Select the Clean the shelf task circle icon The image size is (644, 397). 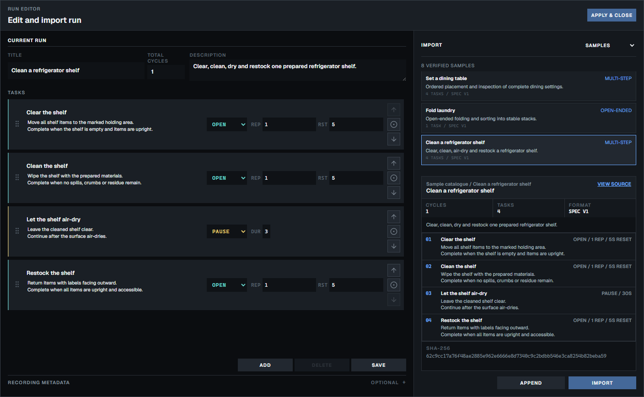coord(394,178)
